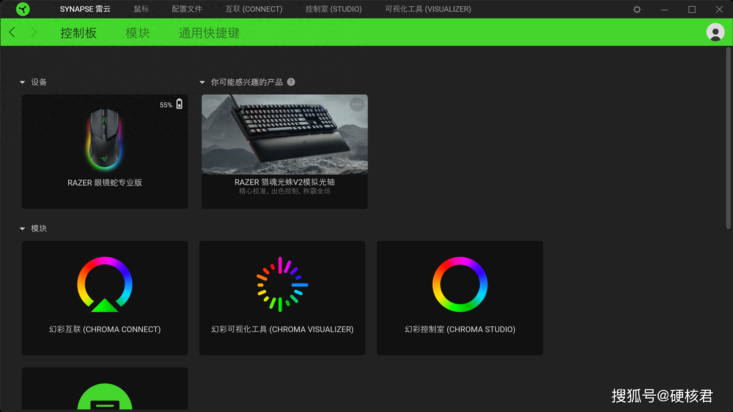733x412 pixels.
Task: Open RAZER 眼镜蛇专业版 device label
Action: [105, 183]
